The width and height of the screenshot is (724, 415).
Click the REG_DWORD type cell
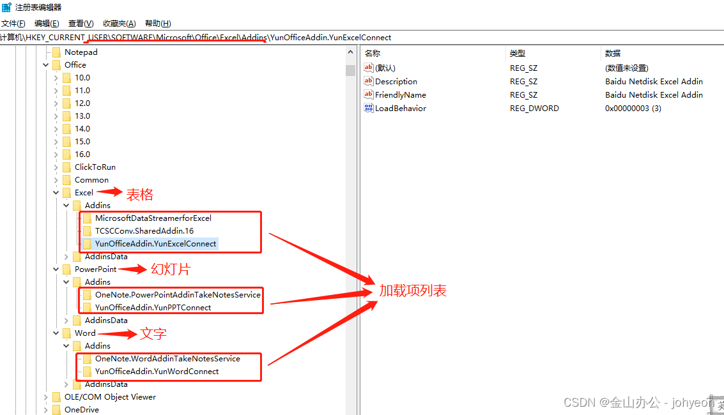point(534,109)
